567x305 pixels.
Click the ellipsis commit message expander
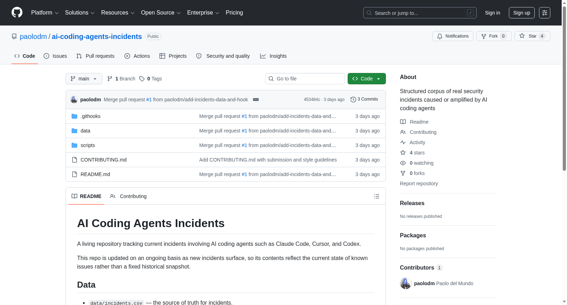pyautogui.click(x=256, y=100)
